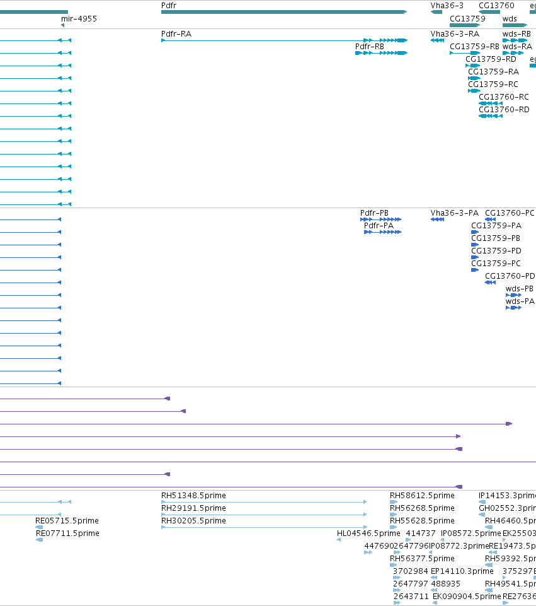Select the RH56377.5prime EST label
The height and width of the screenshot is (606, 536).
pyautogui.click(x=422, y=559)
